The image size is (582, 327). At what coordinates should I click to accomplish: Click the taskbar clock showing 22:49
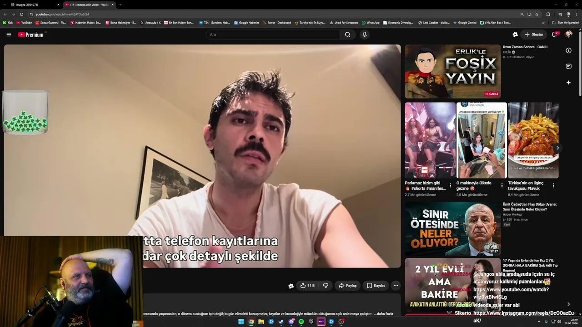(x=572, y=322)
